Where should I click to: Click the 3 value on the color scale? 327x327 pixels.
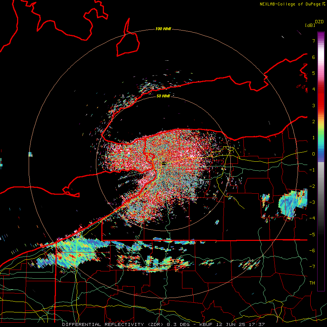click(314, 105)
